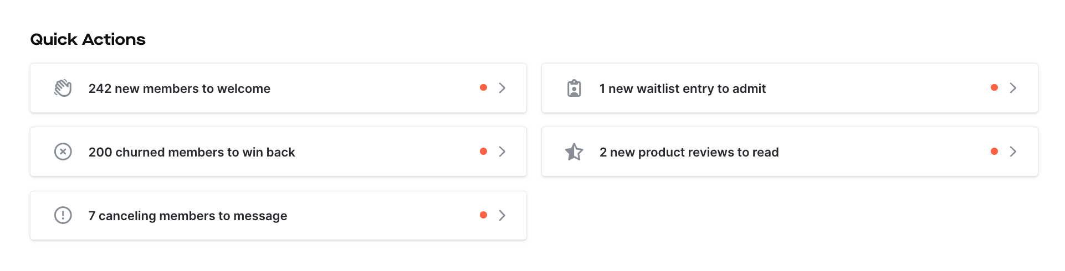The height and width of the screenshot is (271, 1065).
Task: Click the circled X churned members icon
Action: pyautogui.click(x=63, y=152)
